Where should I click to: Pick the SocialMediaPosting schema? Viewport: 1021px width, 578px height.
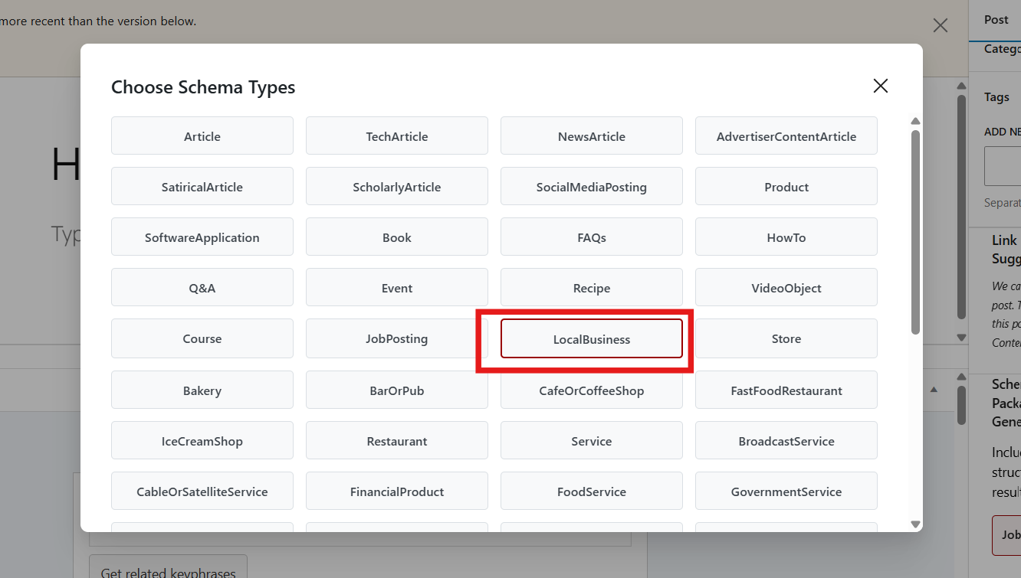592,187
